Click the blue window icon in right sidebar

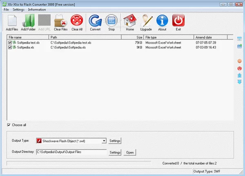coord(239,39)
